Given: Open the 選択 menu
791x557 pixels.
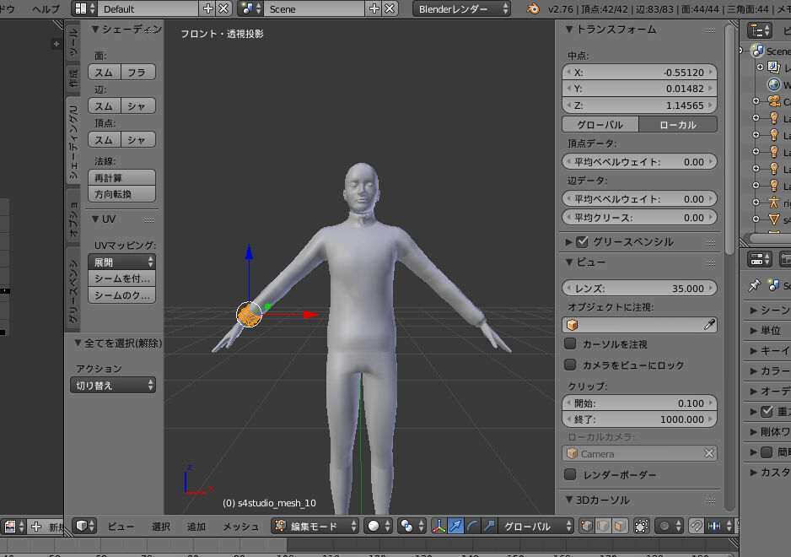Looking at the screenshot, I should 161,526.
